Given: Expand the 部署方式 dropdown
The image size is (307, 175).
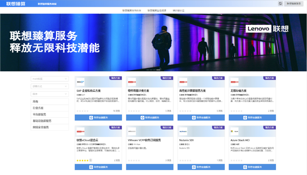Looking at the screenshot, I should [50, 86].
